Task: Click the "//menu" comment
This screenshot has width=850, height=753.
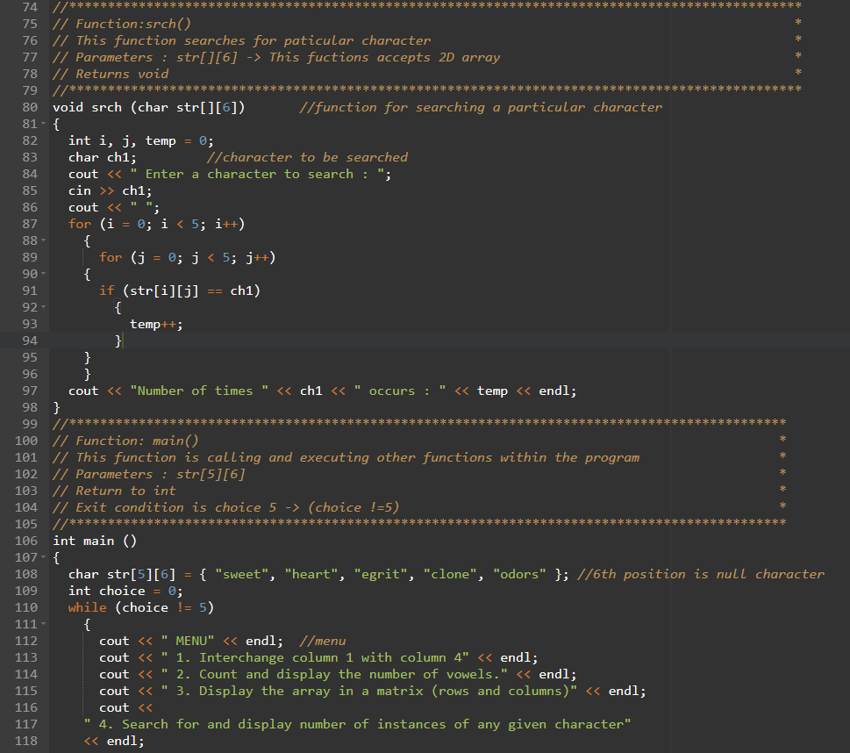Action: coord(323,641)
